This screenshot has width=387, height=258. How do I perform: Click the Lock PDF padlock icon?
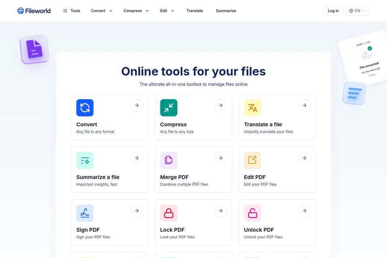(x=169, y=213)
